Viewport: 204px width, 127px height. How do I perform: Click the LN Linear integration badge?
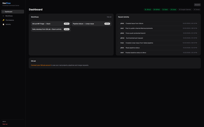[x=173, y=10]
